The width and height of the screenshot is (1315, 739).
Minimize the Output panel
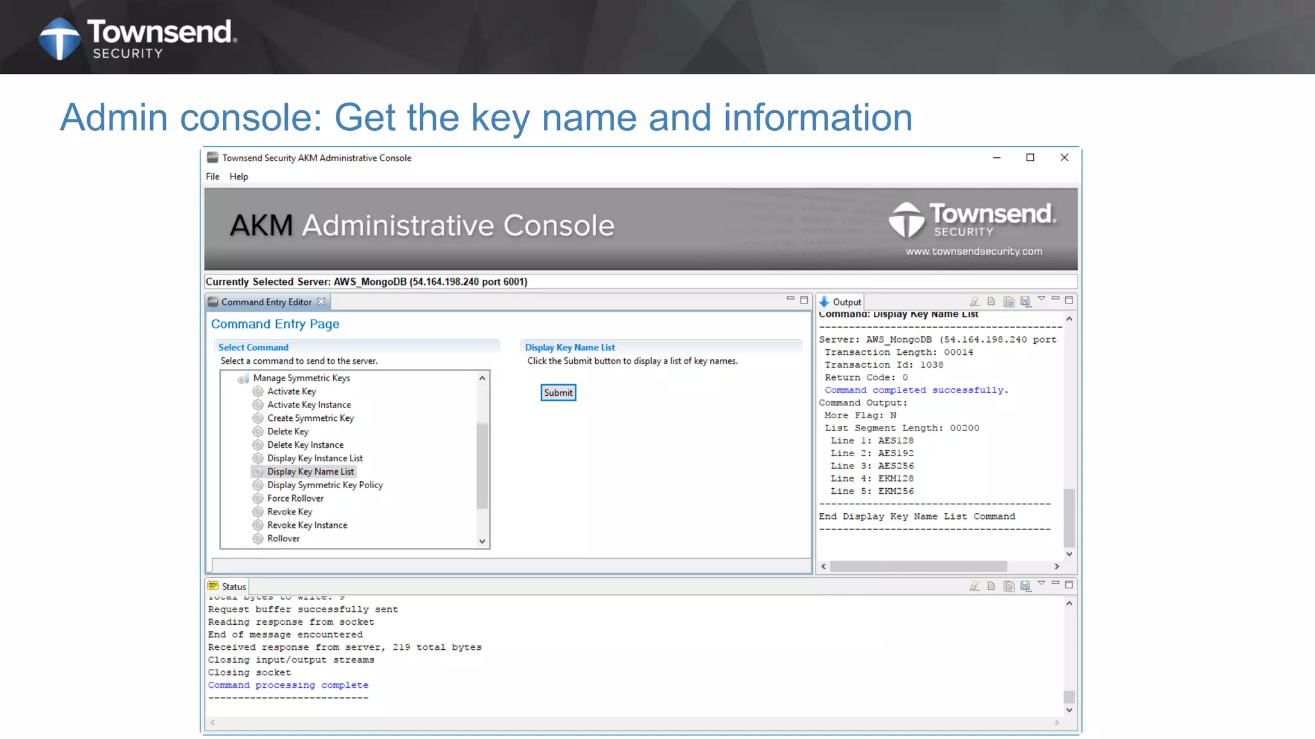(x=1056, y=299)
